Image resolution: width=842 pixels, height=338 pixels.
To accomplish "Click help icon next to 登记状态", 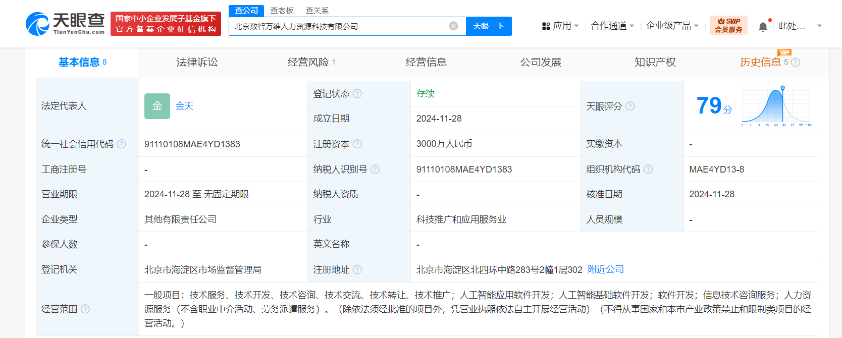I will point(357,94).
